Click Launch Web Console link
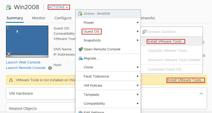This screenshot has width=212, height=113. (23, 62)
